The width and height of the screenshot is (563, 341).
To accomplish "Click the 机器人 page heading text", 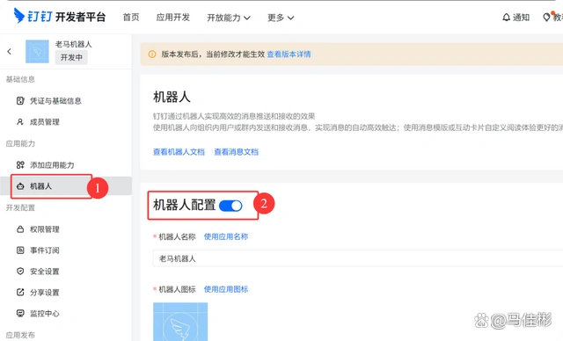I will [172, 97].
